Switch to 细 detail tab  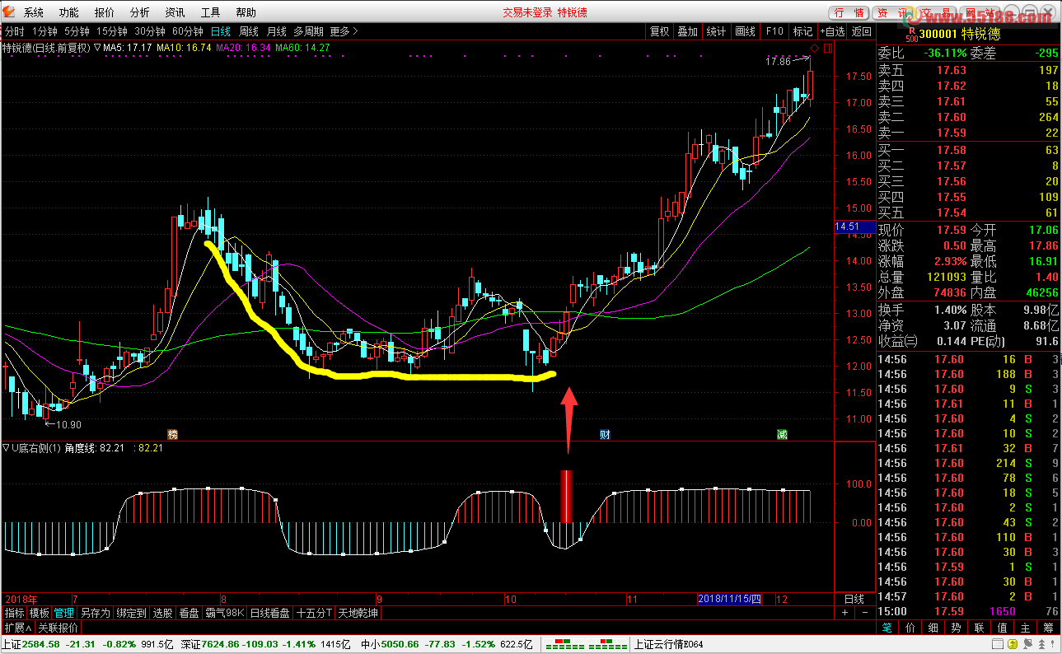[x=933, y=628]
